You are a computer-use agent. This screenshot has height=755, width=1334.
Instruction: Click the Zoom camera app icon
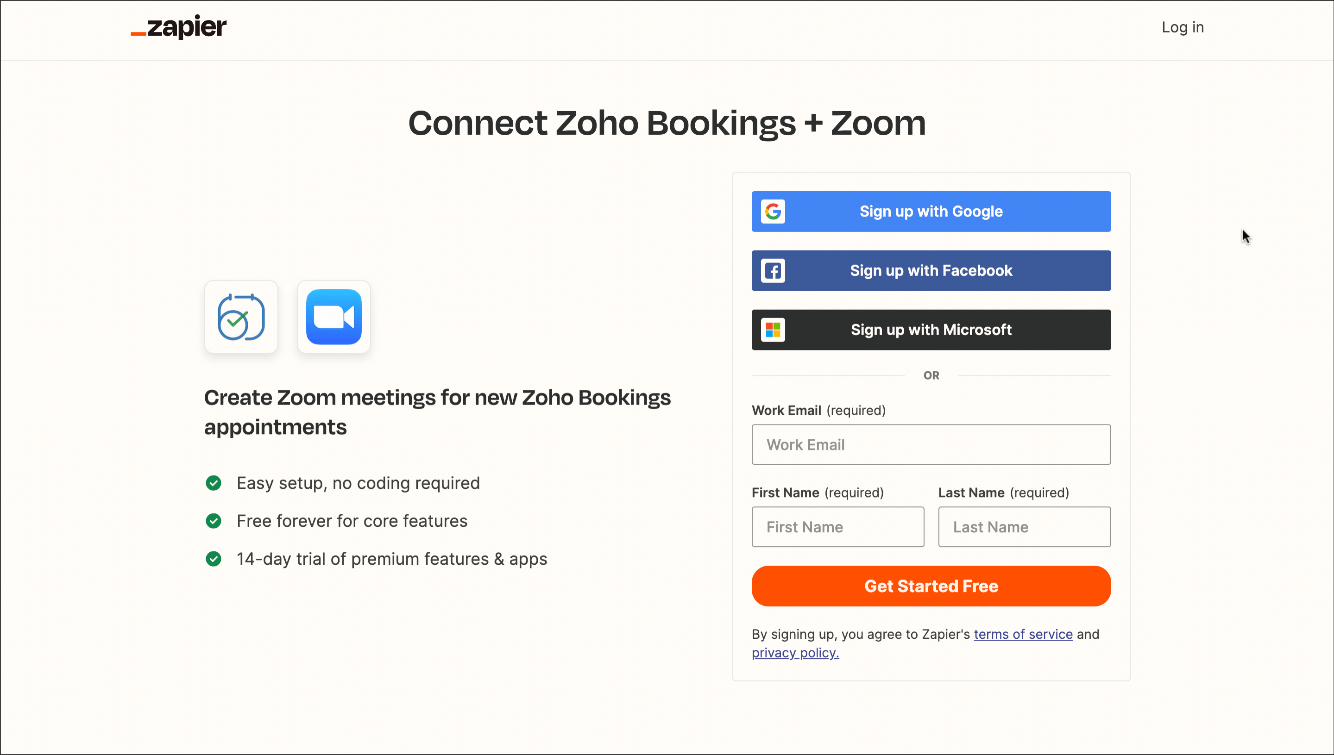(333, 317)
